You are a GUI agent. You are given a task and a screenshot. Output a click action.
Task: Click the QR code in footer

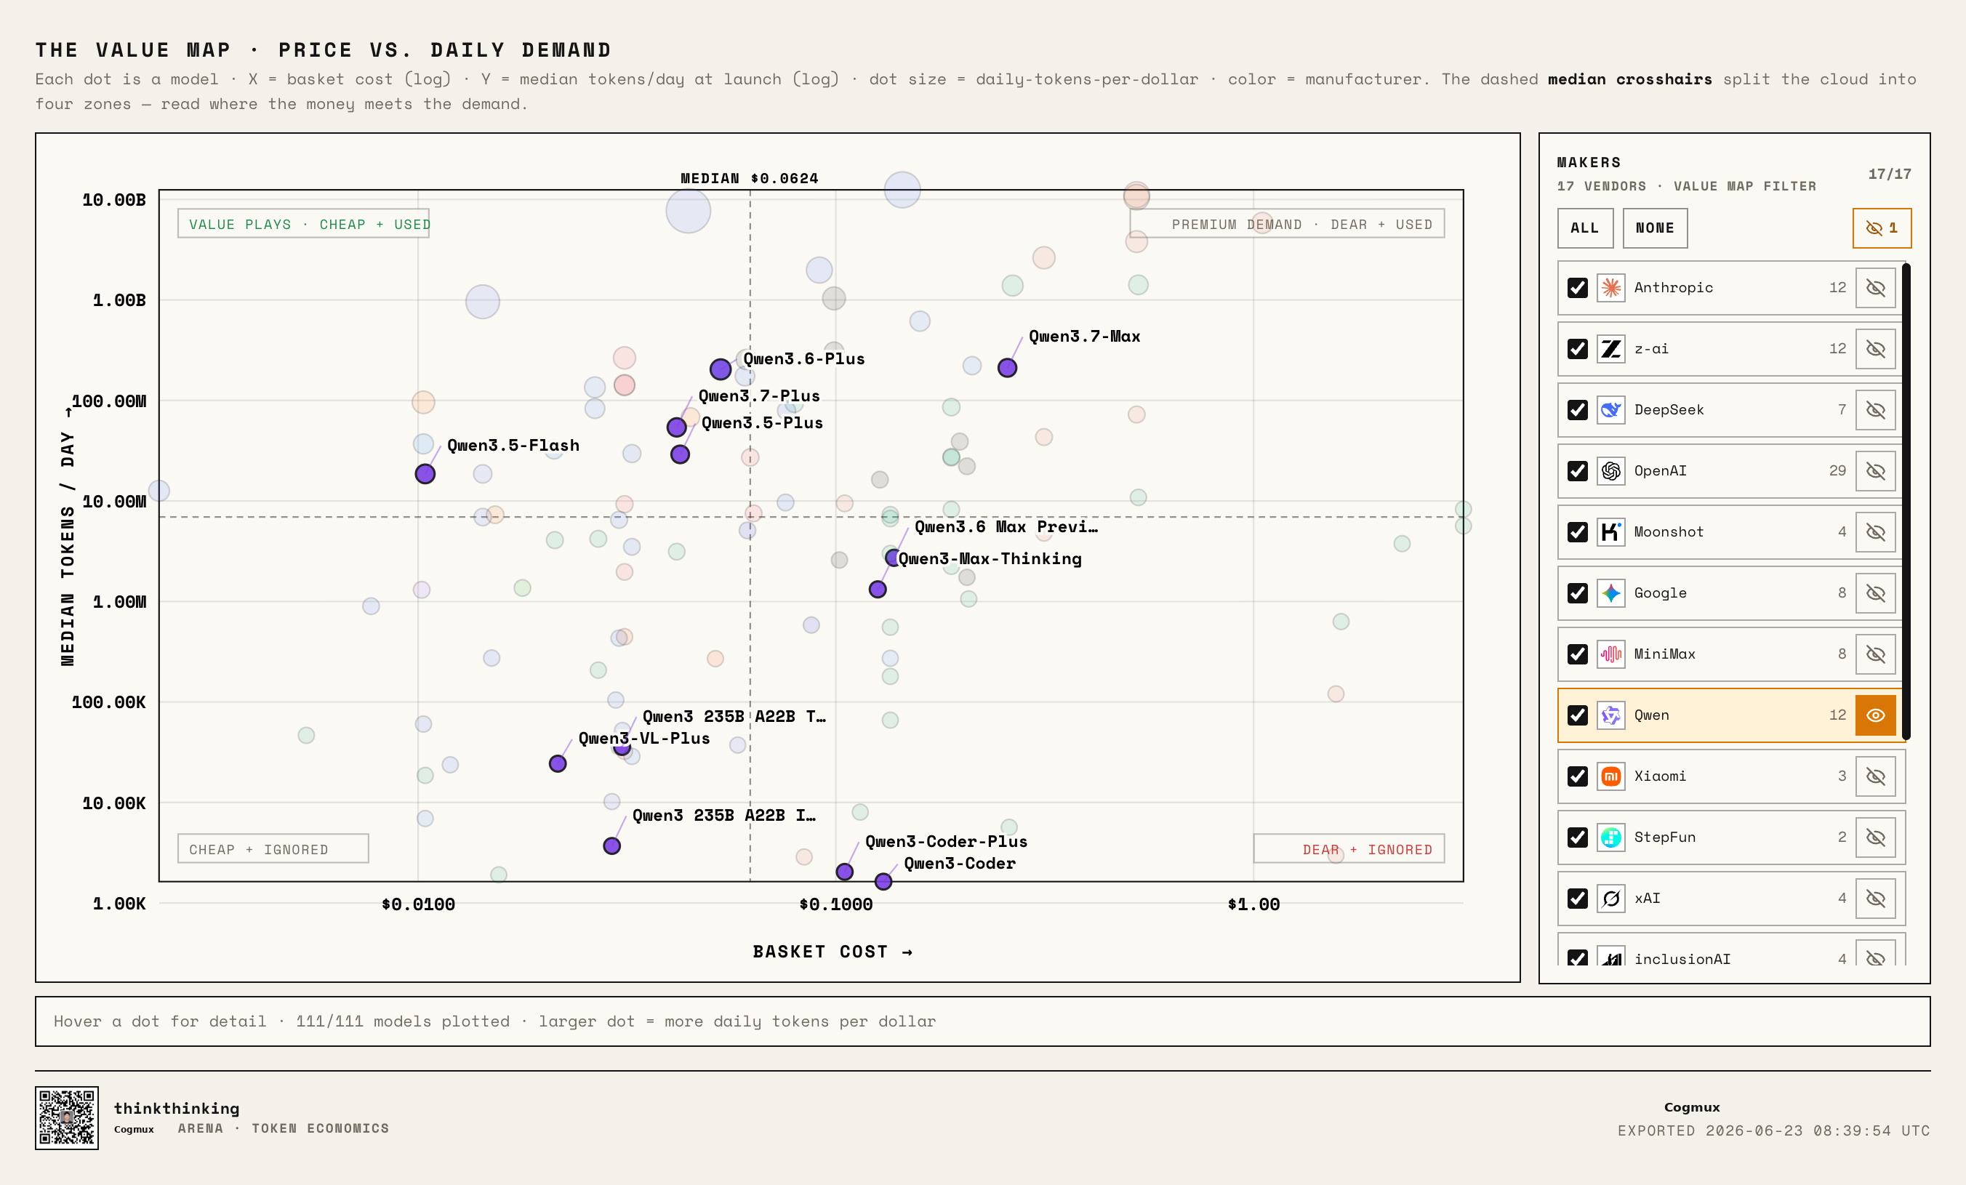point(67,1117)
